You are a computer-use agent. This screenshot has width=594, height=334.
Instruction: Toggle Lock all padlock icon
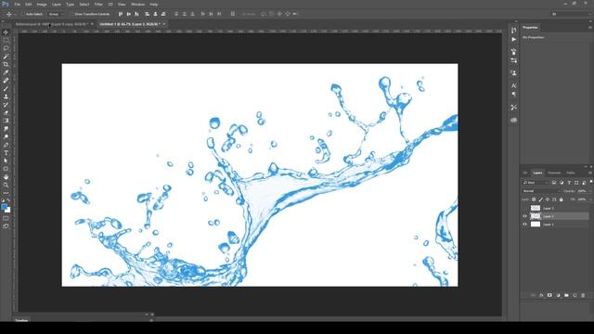(x=561, y=199)
